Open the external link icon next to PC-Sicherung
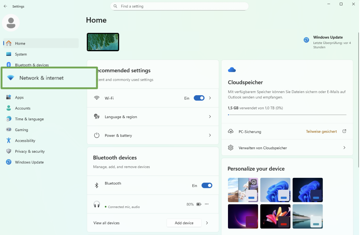360x235 pixels. [344, 131]
